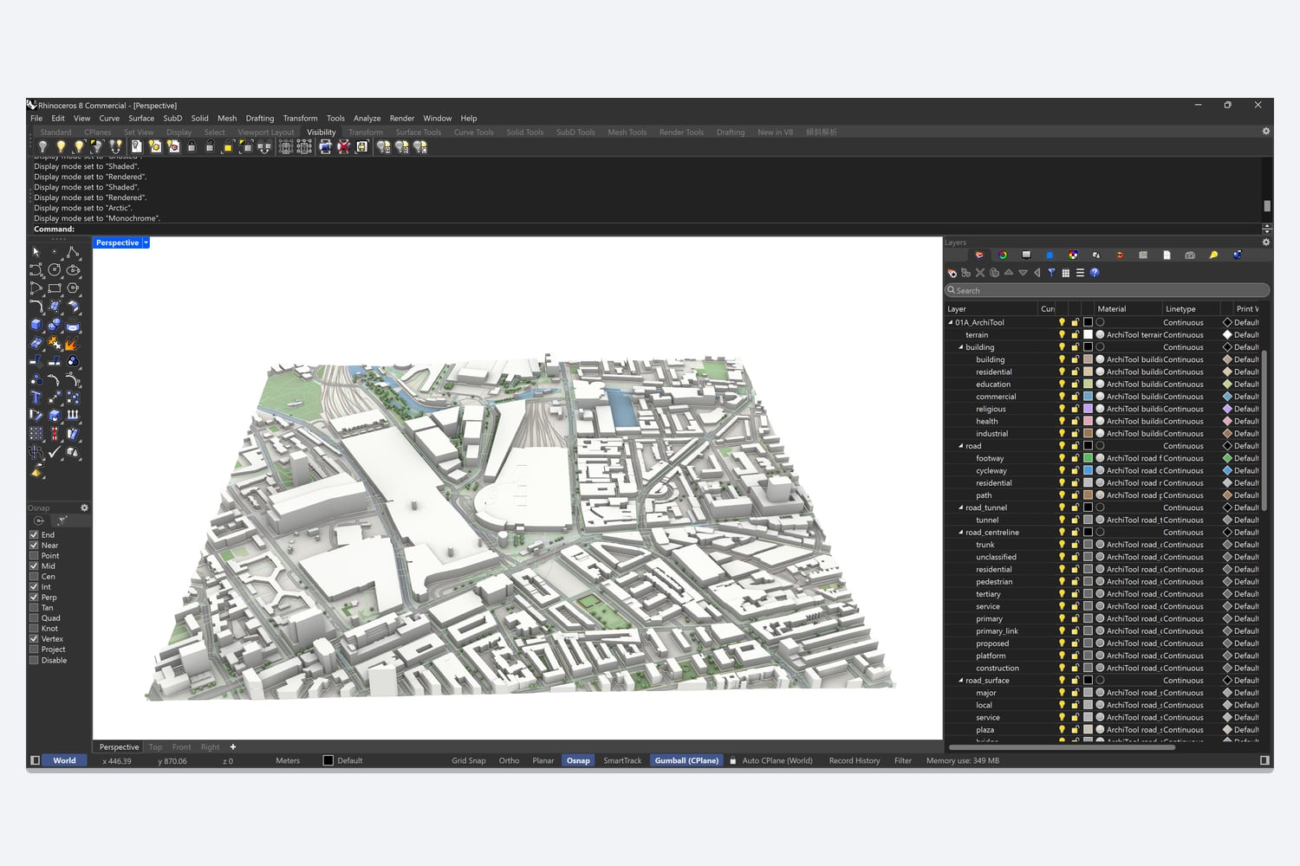Change the cycleway layer color swatch

coord(1088,471)
